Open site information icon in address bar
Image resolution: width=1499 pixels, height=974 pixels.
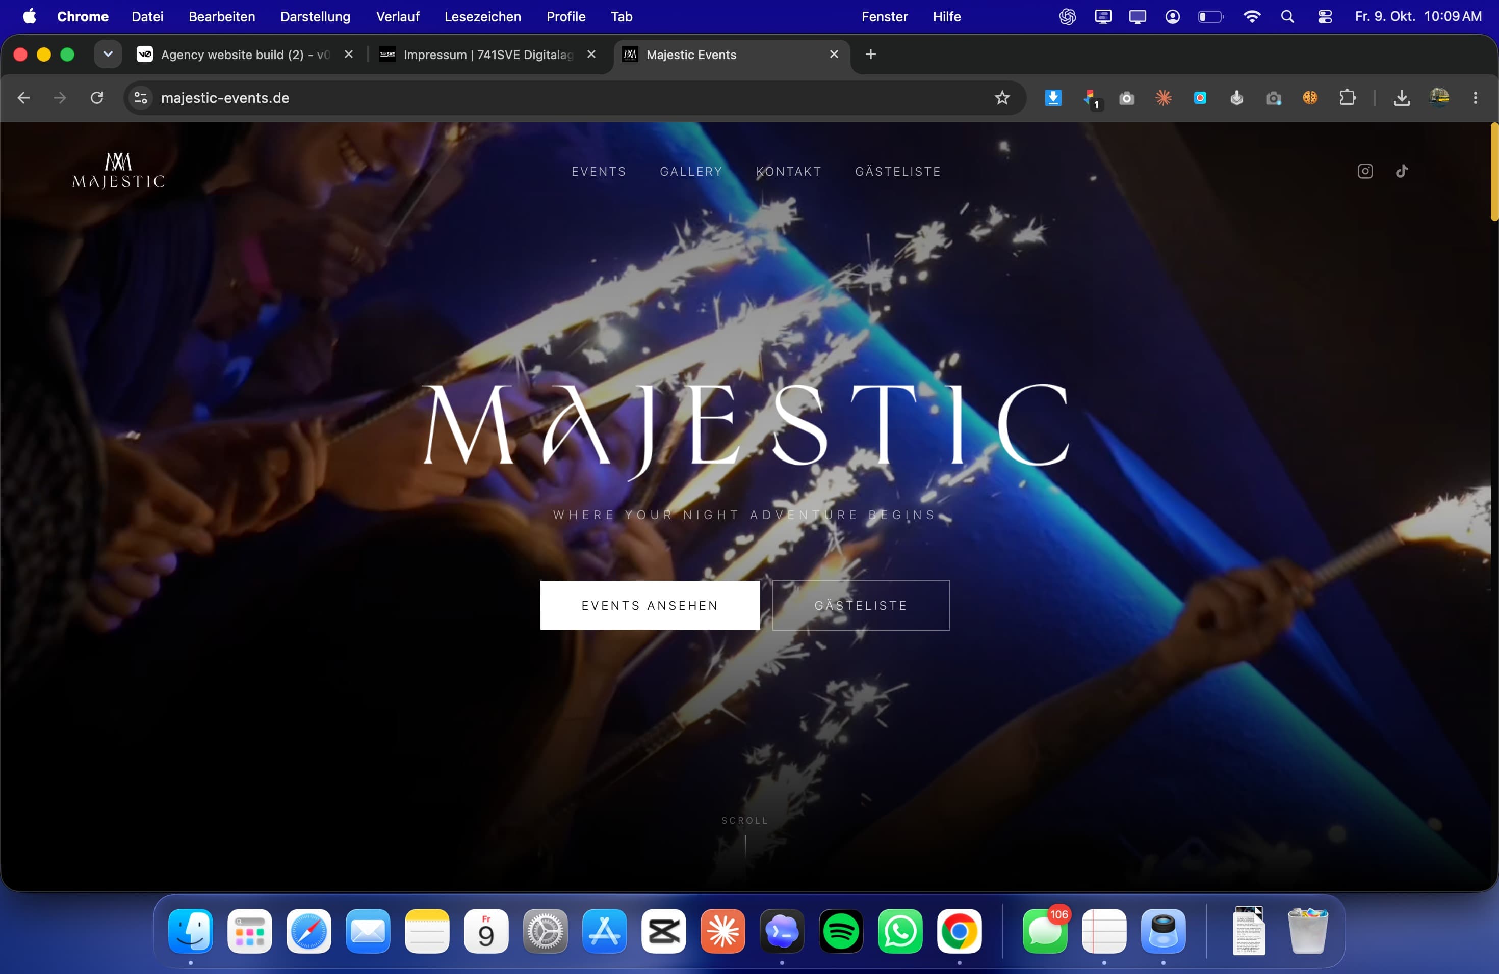141,97
